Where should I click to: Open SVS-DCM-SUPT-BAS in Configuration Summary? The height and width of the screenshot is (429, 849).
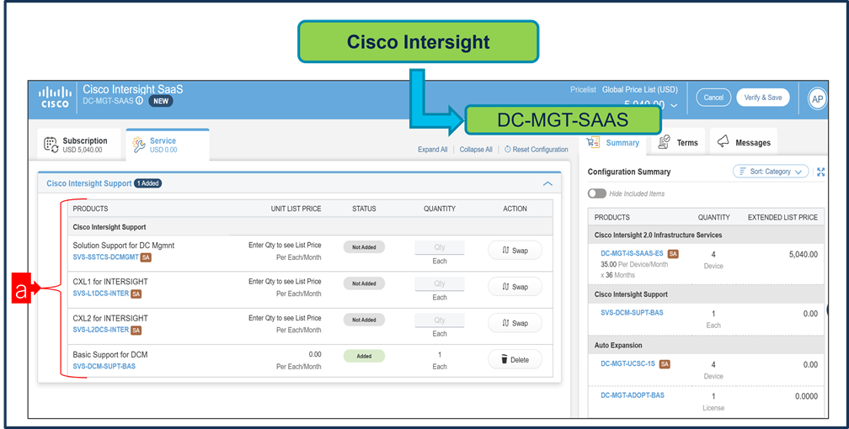click(632, 313)
